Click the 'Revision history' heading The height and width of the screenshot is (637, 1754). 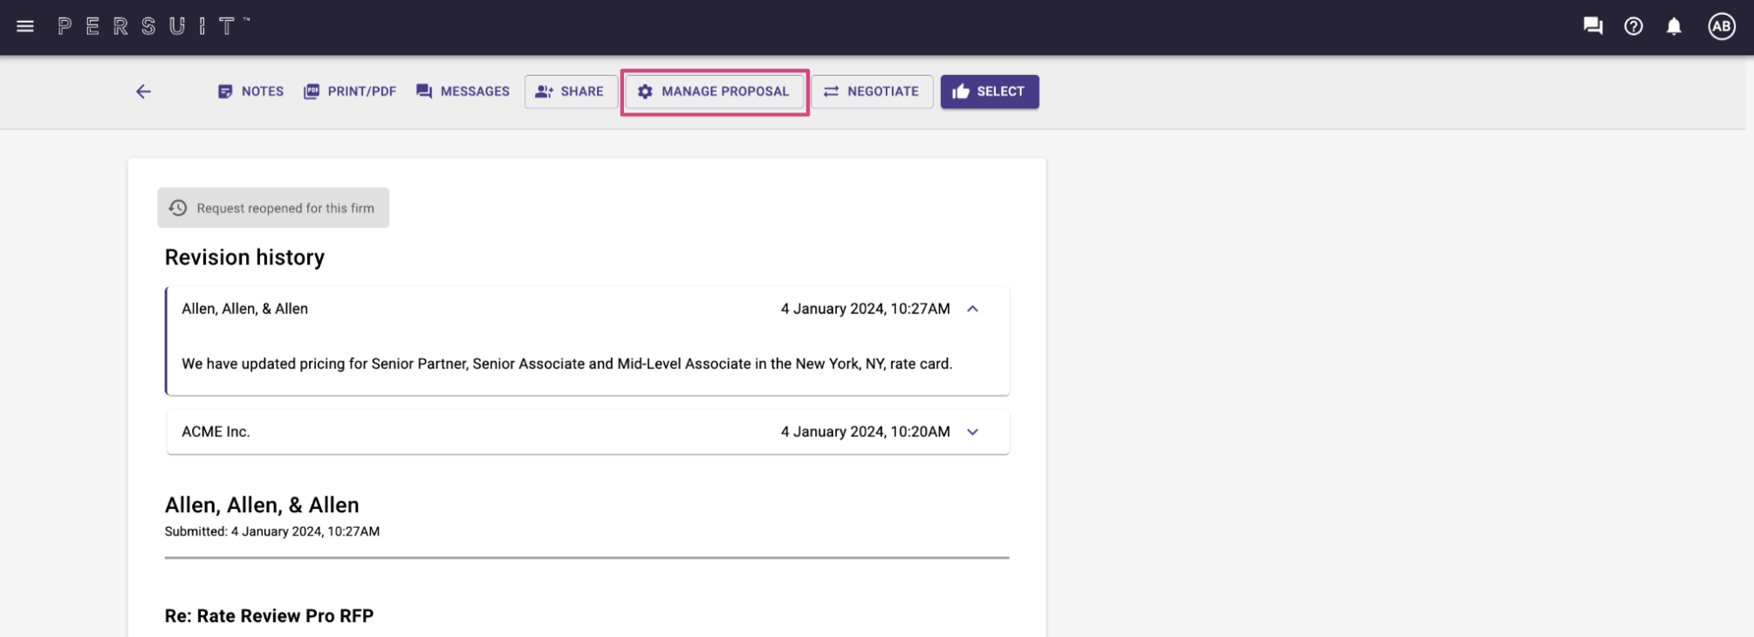[x=244, y=257]
